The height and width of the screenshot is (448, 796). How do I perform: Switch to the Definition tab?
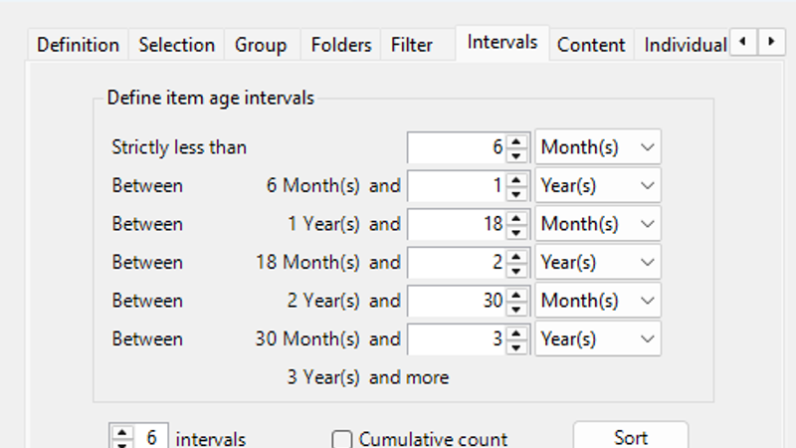[x=79, y=45]
